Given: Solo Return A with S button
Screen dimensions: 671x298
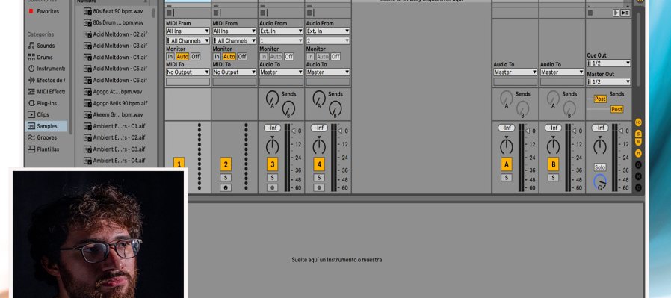Looking at the screenshot, I should pyautogui.click(x=507, y=178).
